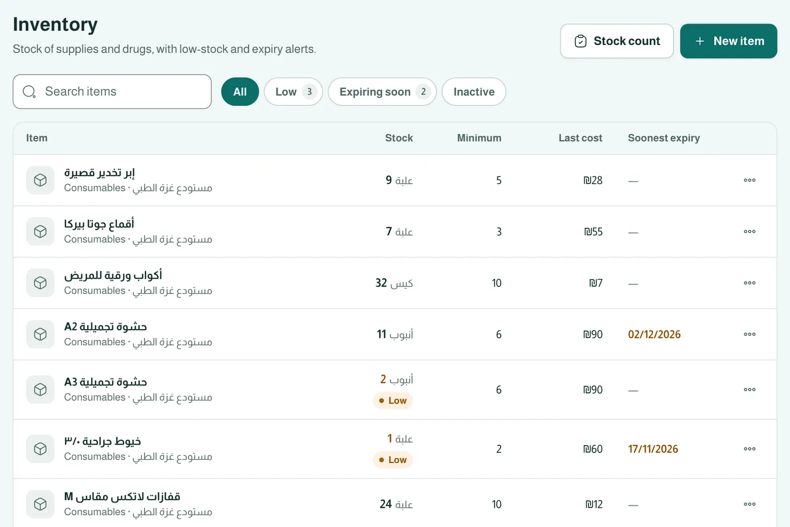
Task: Click the Item column header
Action: coord(37,138)
